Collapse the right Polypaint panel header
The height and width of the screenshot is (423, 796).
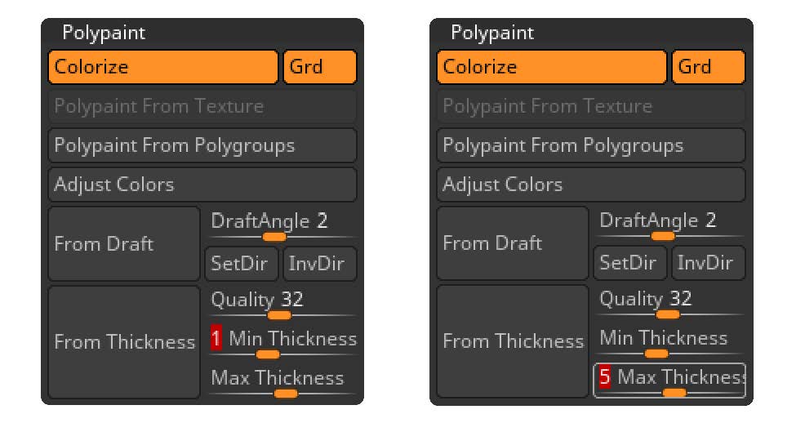pos(492,33)
